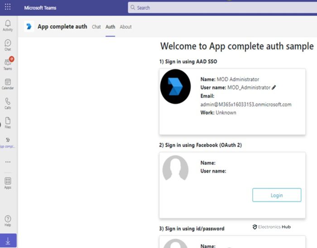317x248 pixels.
Task: Click the App complete auth heading
Action: click(62, 27)
